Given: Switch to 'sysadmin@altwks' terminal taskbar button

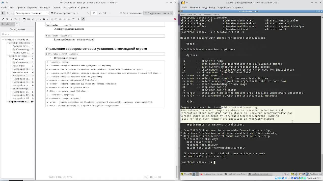Looking at the screenshot, I should click(236, 174).
